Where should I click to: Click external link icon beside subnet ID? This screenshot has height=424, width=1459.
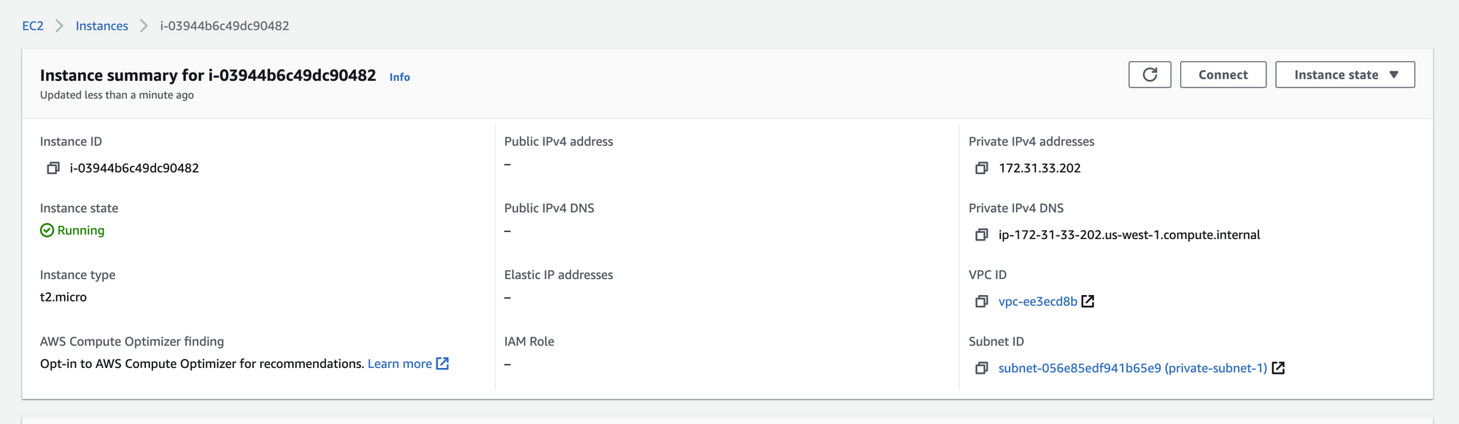(1278, 369)
